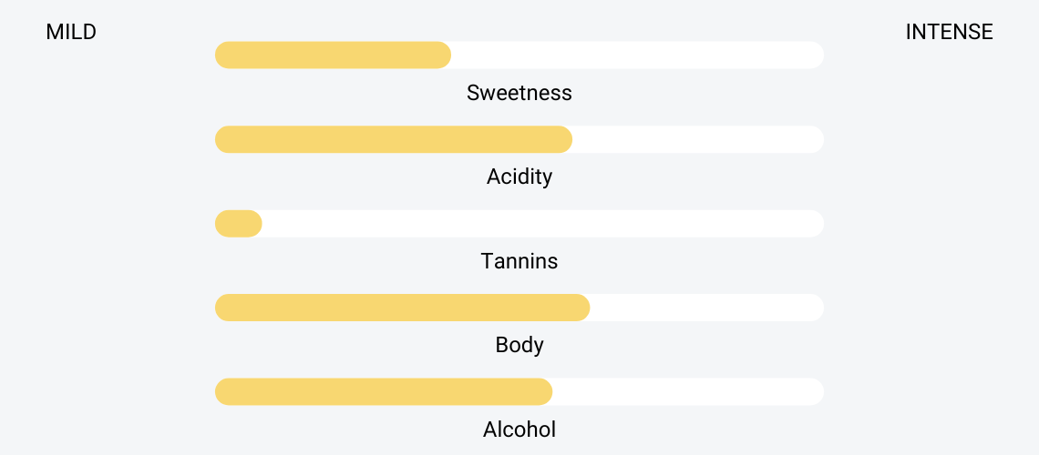
Task: Click the yellow filled Body bar
Action: pos(402,308)
